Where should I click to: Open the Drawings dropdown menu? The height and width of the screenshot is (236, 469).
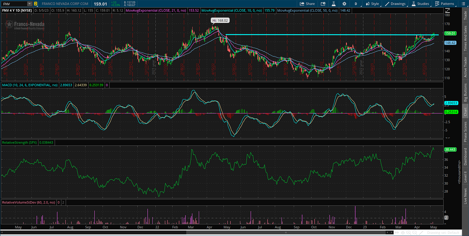click(396, 4)
